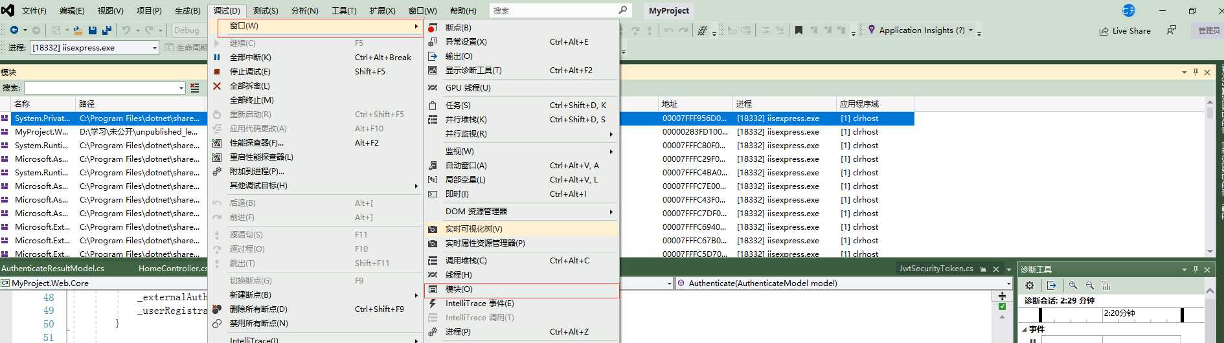Open Live Visual Tree (实时可视化树)

[x=522, y=228]
